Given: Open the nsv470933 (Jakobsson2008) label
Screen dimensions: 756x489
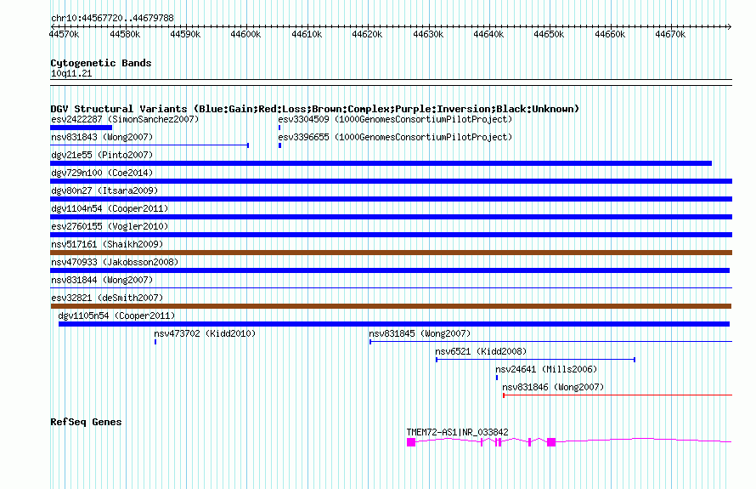Looking at the screenshot, I should pyautogui.click(x=115, y=262).
